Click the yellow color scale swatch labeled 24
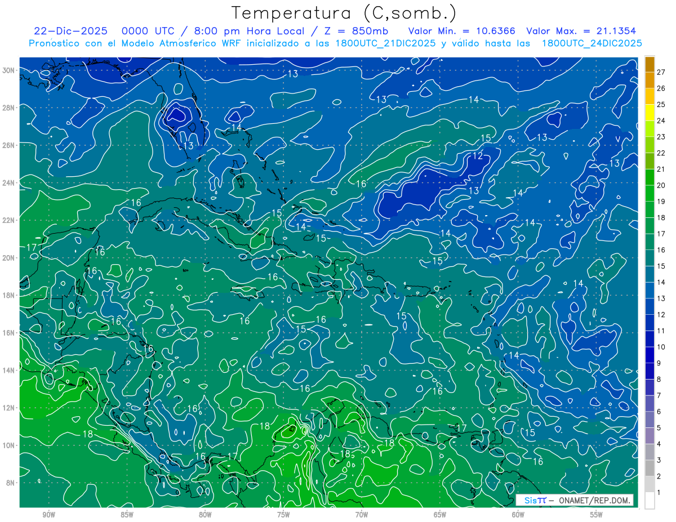The width and height of the screenshot is (676, 522). pos(650,112)
